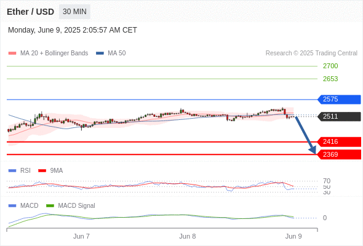Click the Research Trading Central copyright text
The image size is (363, 246).
point(311,54)
